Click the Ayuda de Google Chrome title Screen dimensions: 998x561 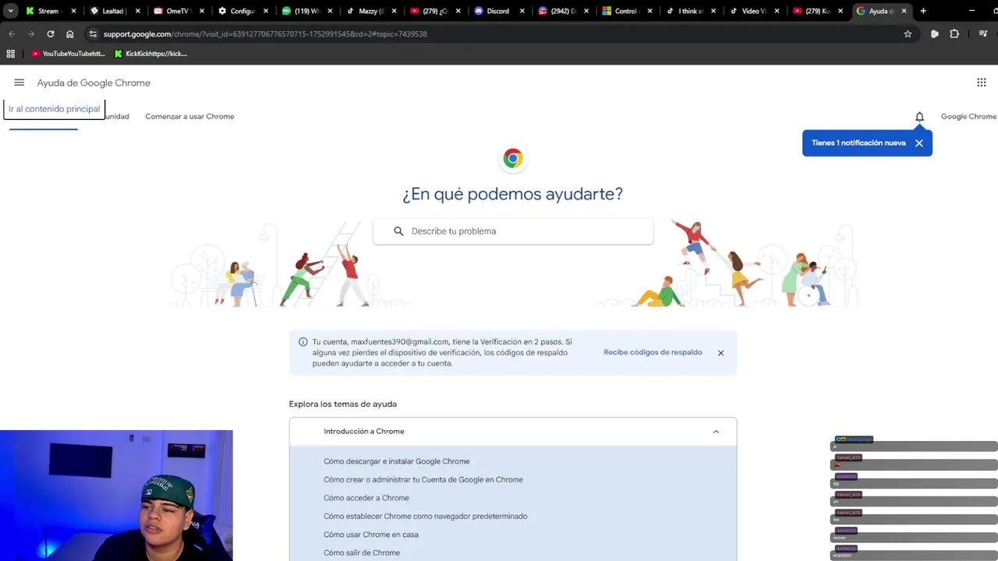[94, 83]
